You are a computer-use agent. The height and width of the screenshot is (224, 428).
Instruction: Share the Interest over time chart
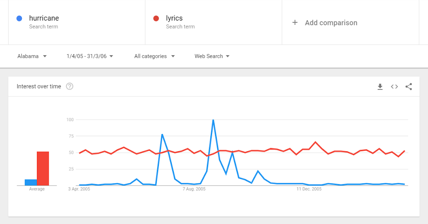coord(409,87)
